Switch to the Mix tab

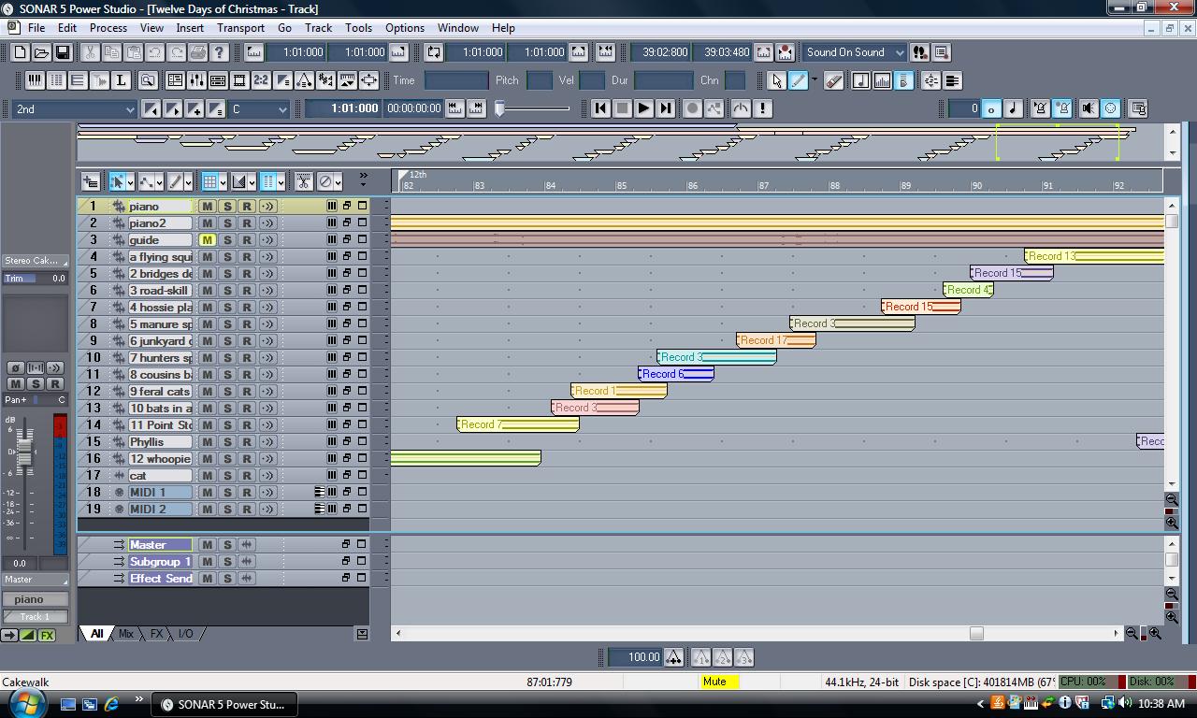(x=125, y=634)
